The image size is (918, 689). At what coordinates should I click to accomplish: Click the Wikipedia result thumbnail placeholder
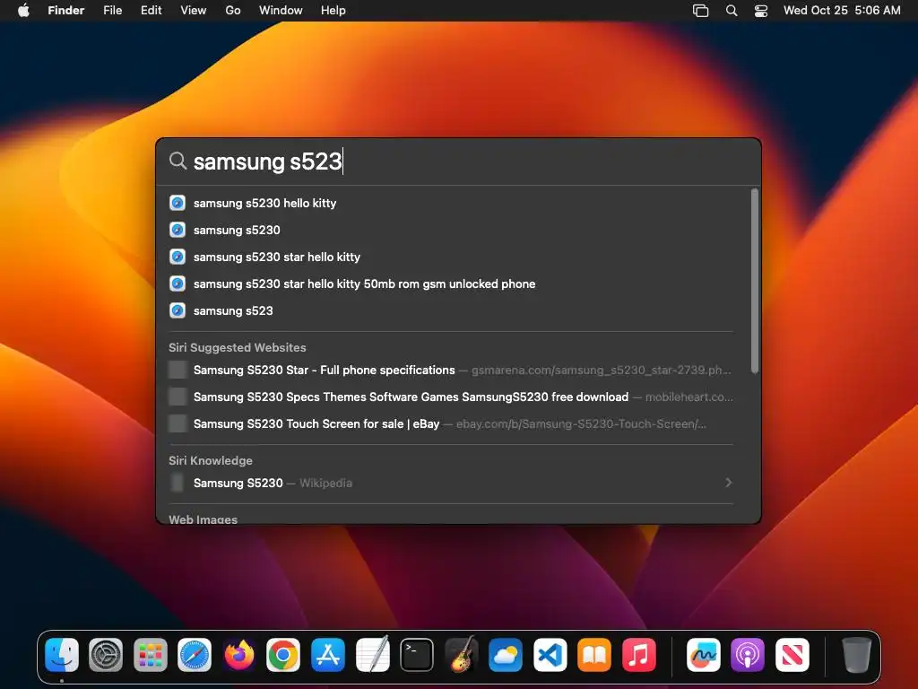(177, 483)
